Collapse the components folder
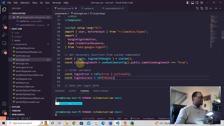 (20, 44)
